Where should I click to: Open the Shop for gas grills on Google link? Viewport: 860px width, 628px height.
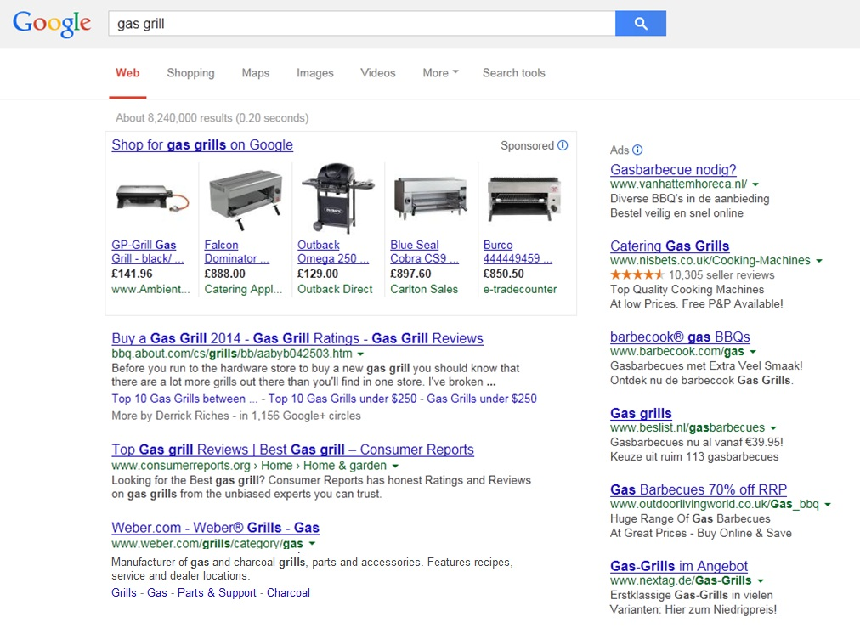tap(202, 144)
